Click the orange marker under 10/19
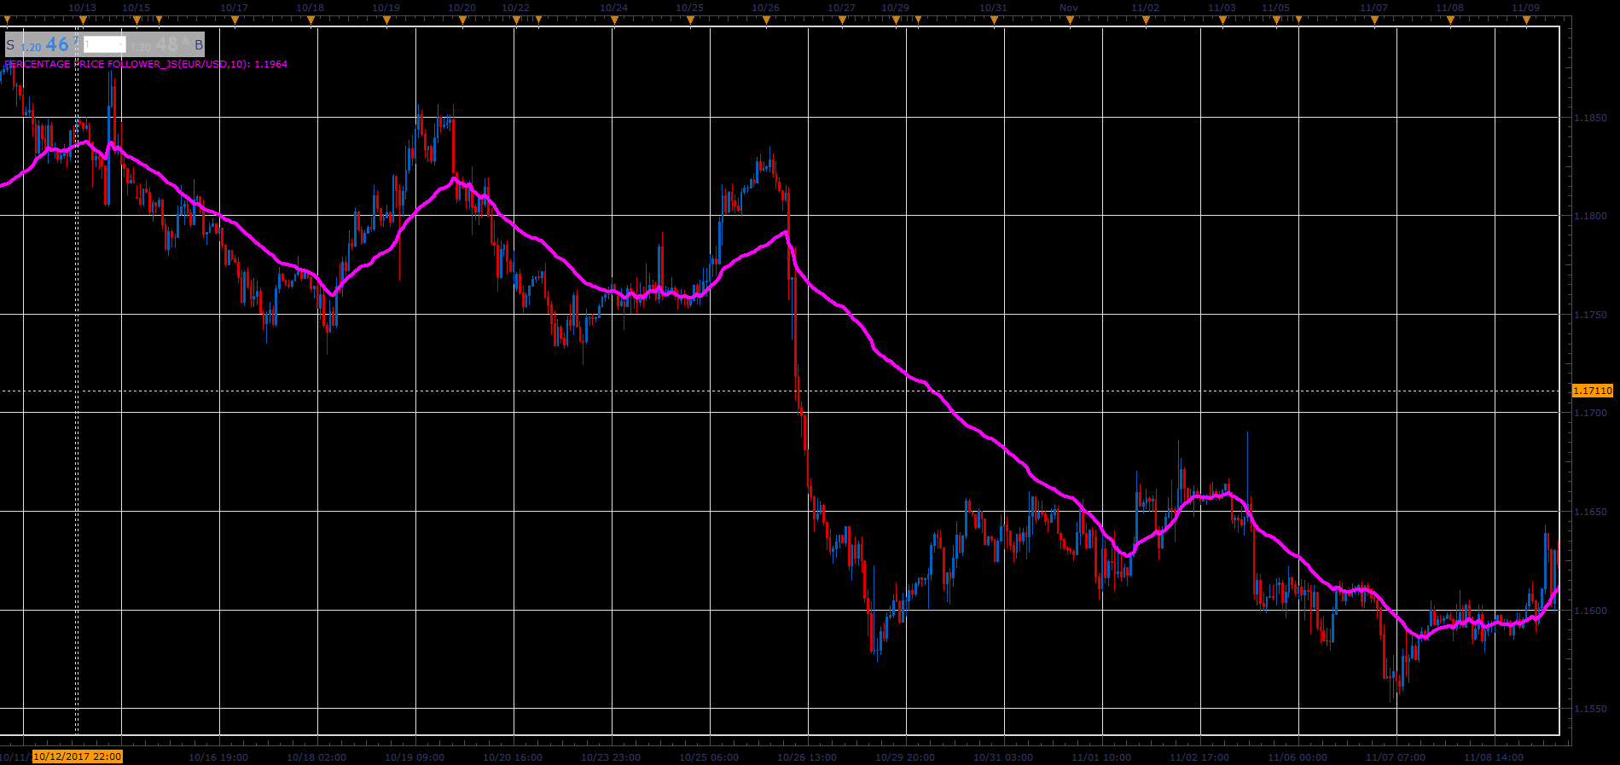The height and width of the screenshot is (765, 1620). [x=386, y=20]
